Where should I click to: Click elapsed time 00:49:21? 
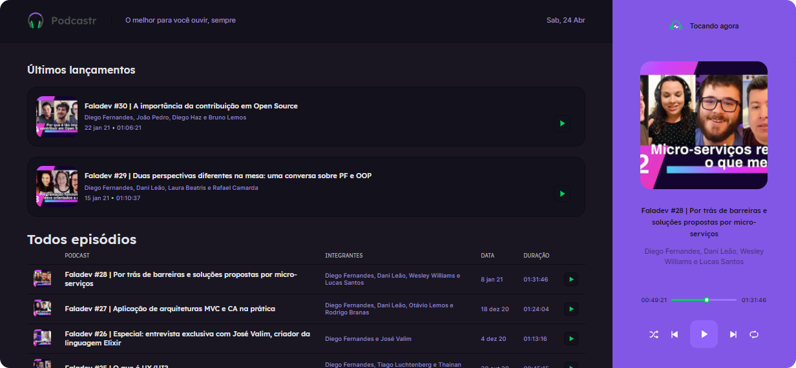[654, 300]
